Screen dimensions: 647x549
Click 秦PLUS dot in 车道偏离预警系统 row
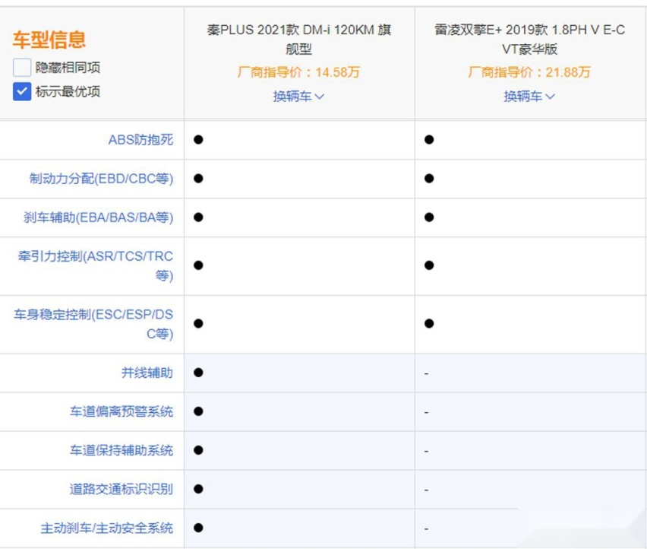198,411
